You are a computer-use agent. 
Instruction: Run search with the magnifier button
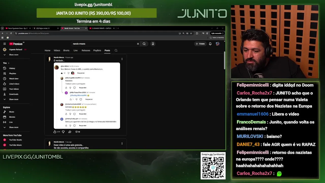pos(144,44)
